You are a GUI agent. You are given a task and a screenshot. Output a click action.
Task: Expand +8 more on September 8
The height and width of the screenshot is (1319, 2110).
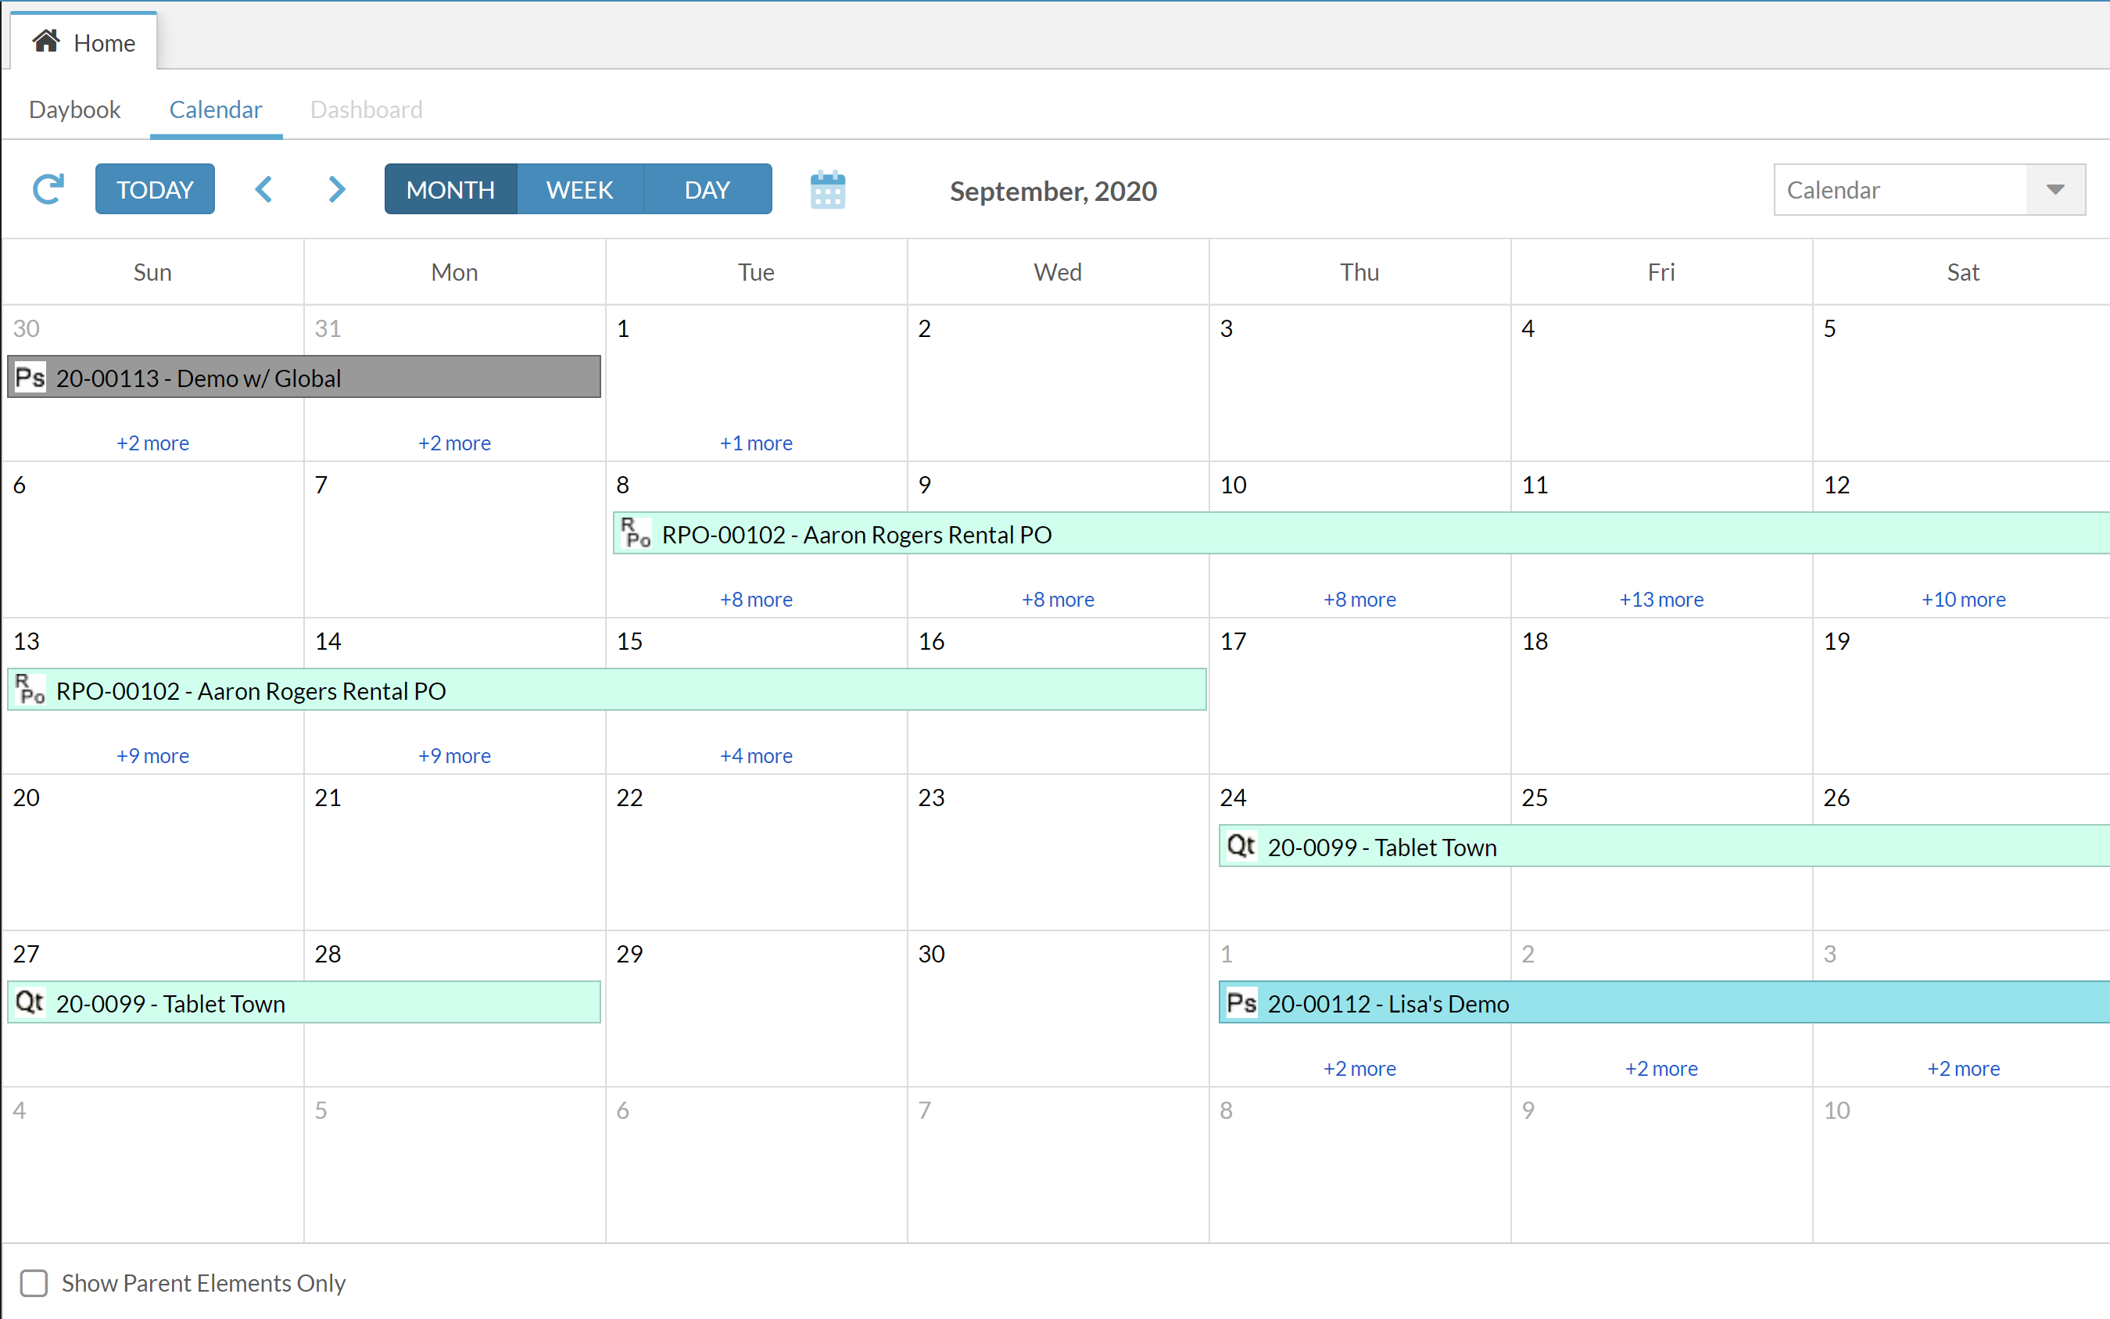pos(756,598)
